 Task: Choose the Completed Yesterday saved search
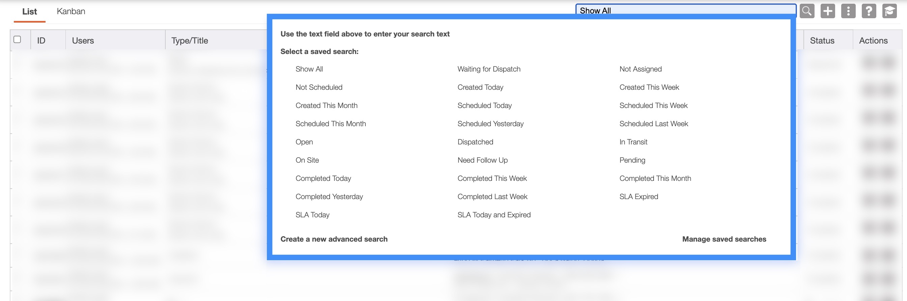tap(329, 196)
